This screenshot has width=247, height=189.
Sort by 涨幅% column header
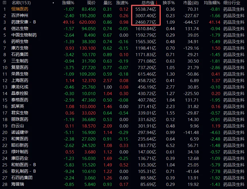68,3
